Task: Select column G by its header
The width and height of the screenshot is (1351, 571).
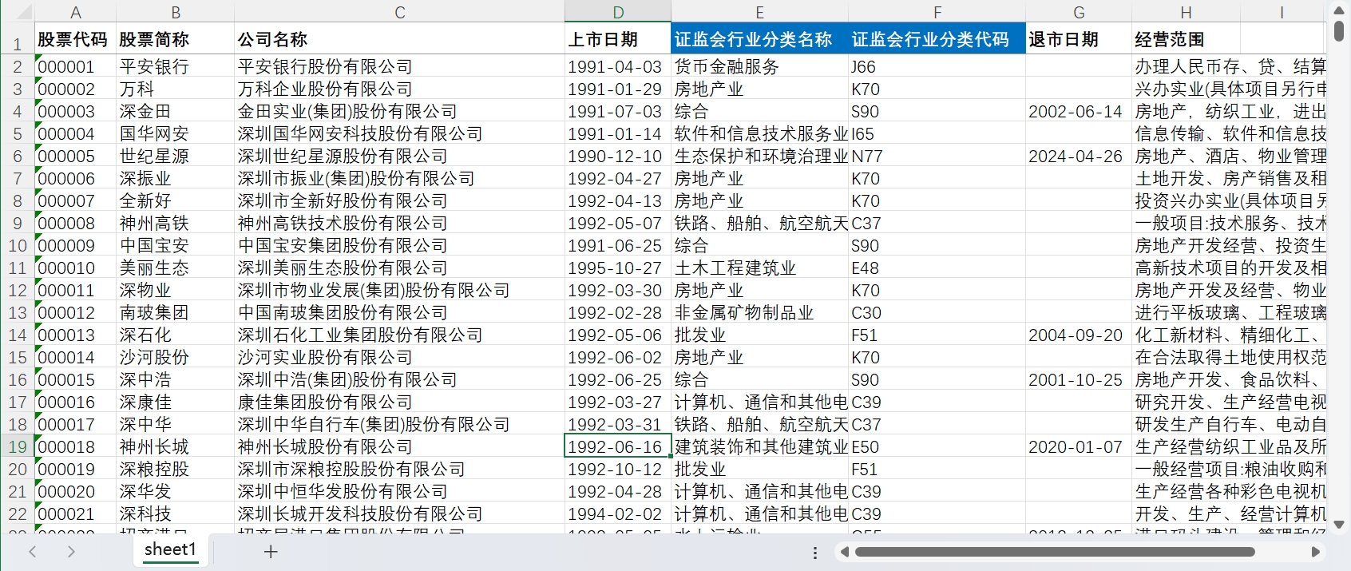Action: [1079, 12]
